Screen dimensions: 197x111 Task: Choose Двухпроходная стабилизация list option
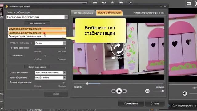(x=37, y=36)
